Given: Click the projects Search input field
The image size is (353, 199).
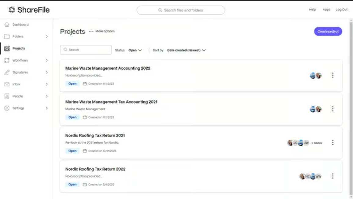Looking at the screenshot, I should coord(86,50).
